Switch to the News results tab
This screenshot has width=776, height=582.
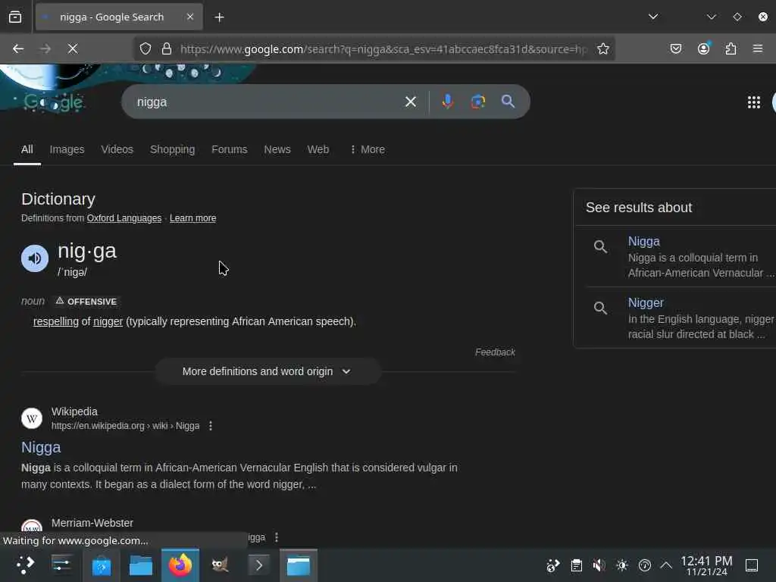pyautogui.click(x=277, y=149)
